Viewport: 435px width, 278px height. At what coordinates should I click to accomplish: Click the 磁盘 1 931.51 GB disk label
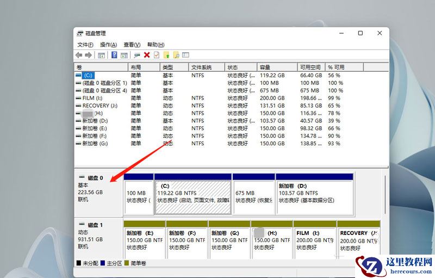pyautogui.click(x=98, y=239)
